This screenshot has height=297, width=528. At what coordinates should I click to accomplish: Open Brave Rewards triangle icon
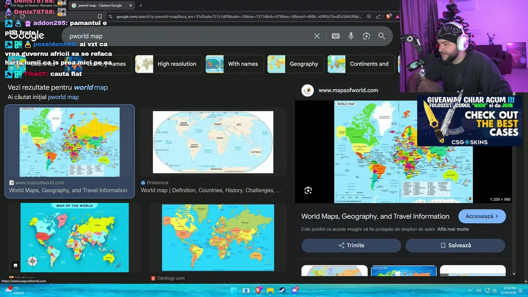point(397,16)
